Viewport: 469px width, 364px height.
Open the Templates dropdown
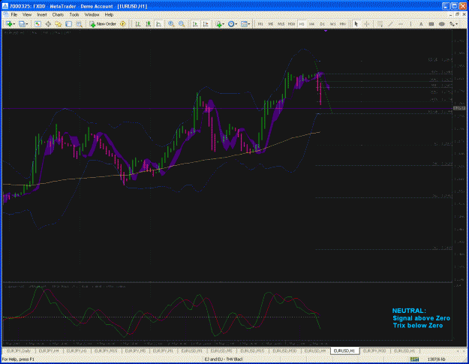245,24
